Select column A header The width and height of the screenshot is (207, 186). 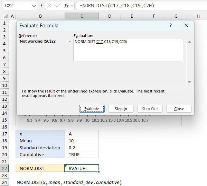[12, 16]
